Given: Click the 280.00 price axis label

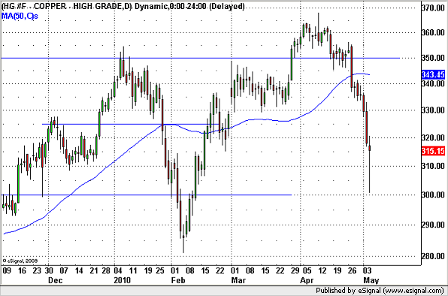Looking at the screenshot, I should pyautogui.click(x=433, y=256).
